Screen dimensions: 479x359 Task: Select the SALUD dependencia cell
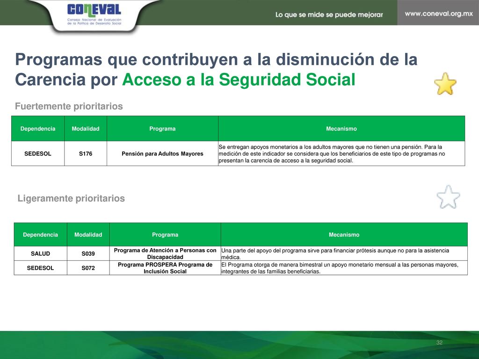[x=40, y=253]
